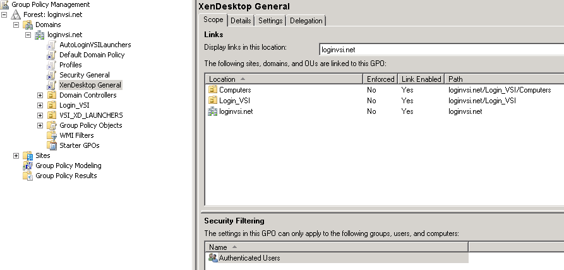Expand the Group Policy Objects container
Screen dimensions: 564x270
pos(40,125)
